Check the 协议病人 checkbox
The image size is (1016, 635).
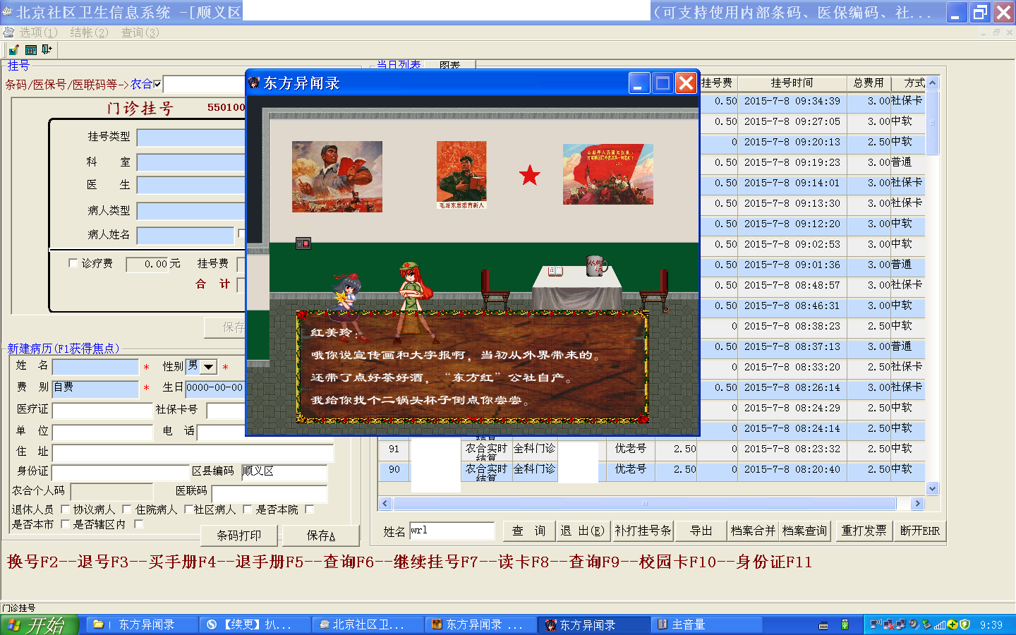click(x=126, y=509)
